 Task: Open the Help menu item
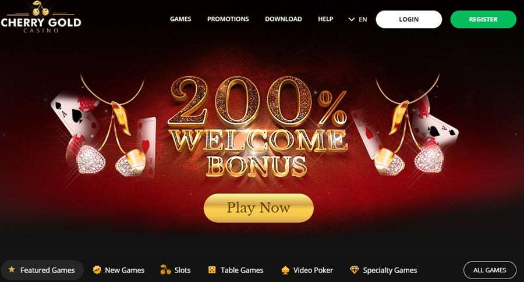click(x=325, y=19)
